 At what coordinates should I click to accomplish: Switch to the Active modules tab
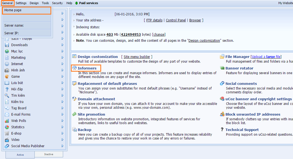tap(20, 155)
